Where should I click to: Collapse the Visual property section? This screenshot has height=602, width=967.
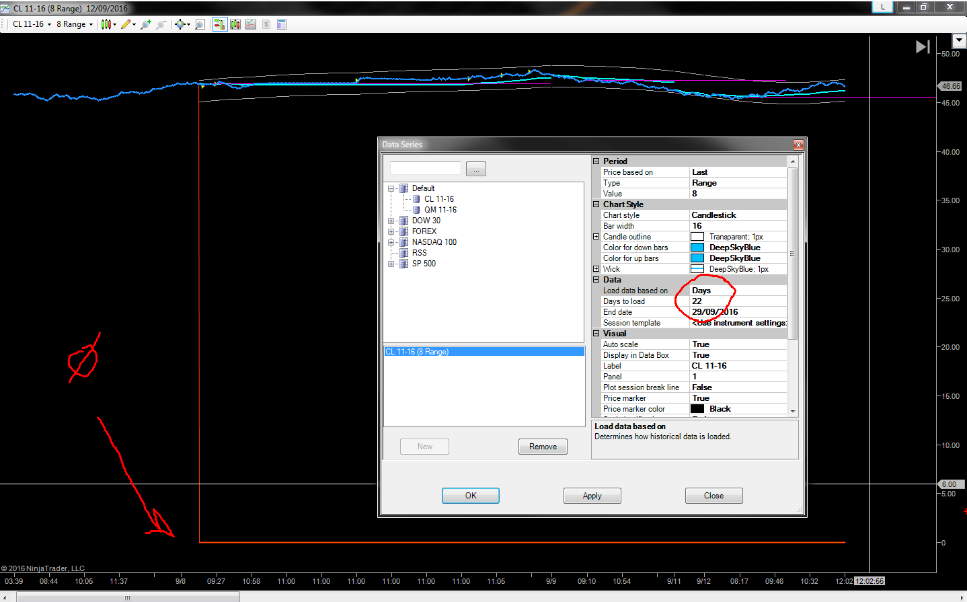596,334
